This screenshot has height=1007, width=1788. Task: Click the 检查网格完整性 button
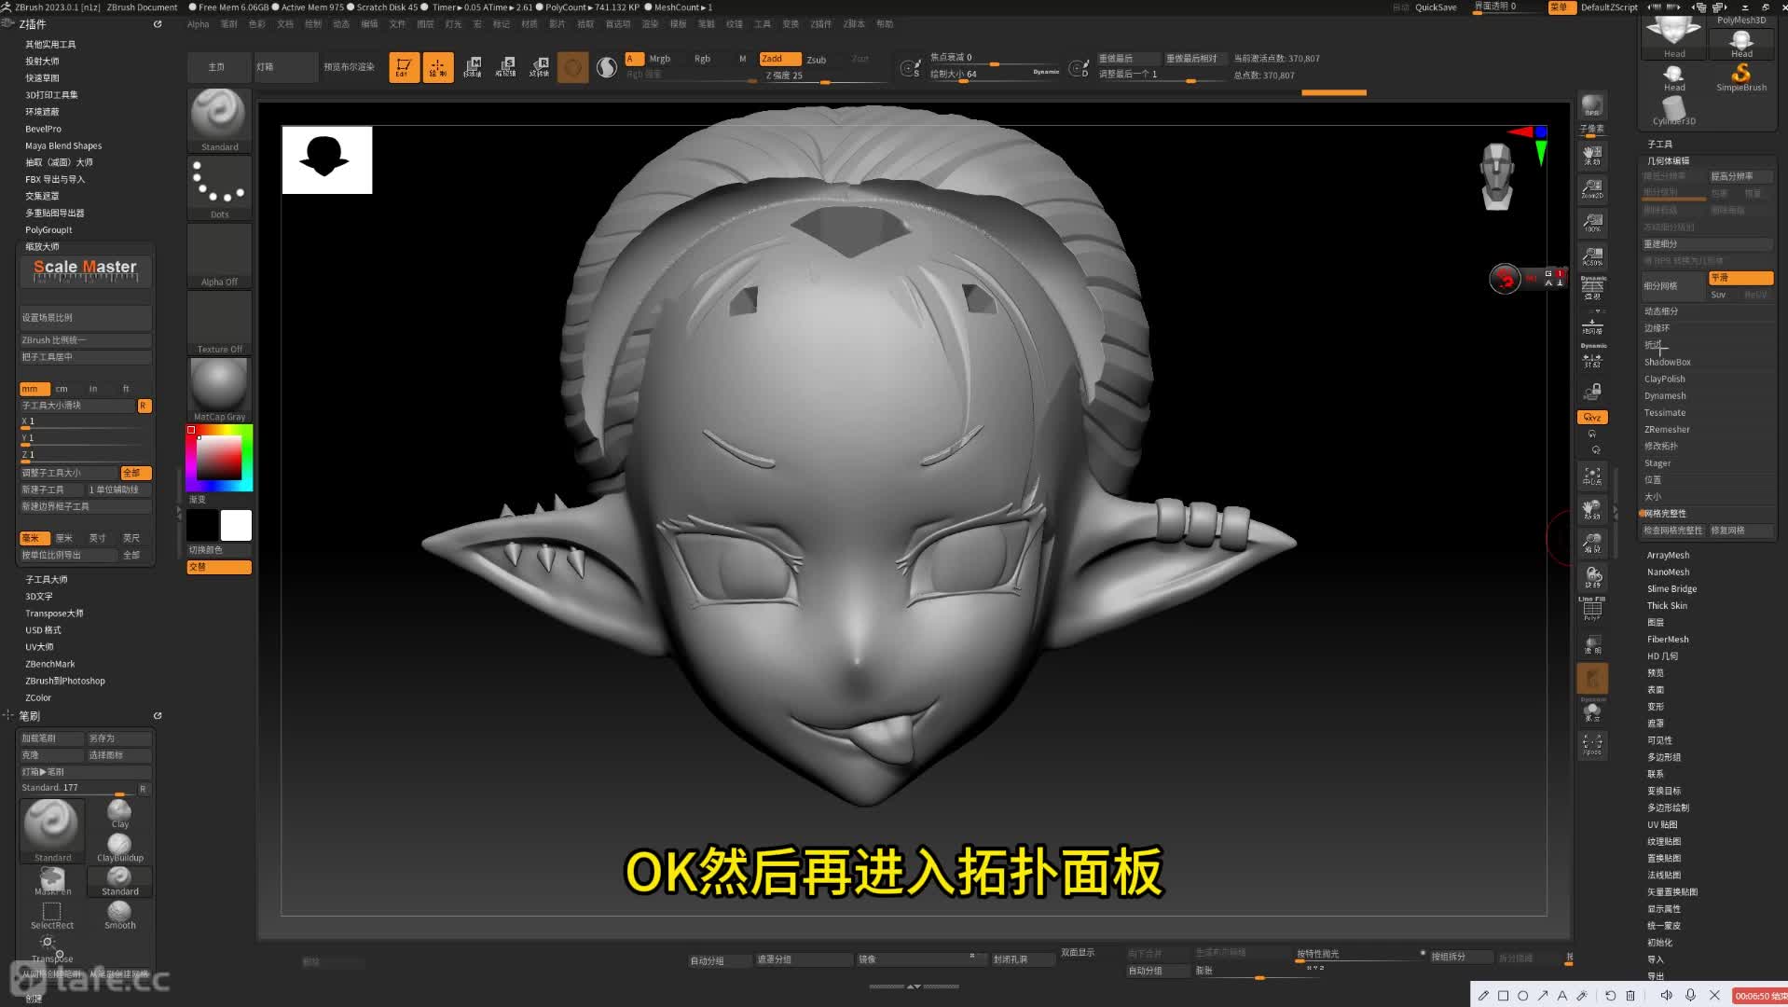pyautogui.click(x=1672, y=531)
